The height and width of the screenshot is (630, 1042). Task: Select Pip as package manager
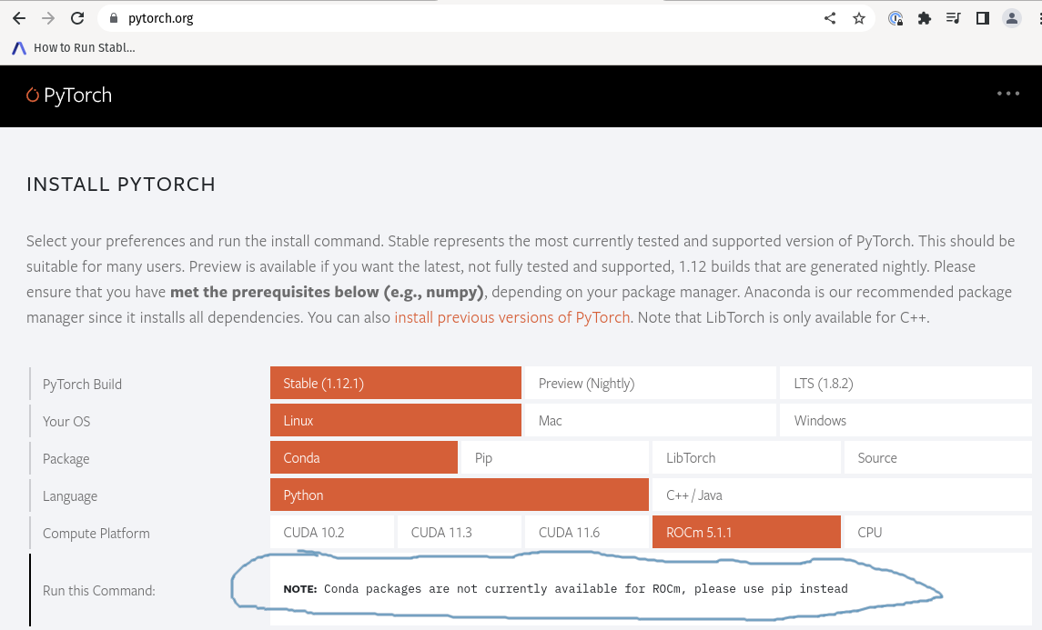tap(555, 457)
